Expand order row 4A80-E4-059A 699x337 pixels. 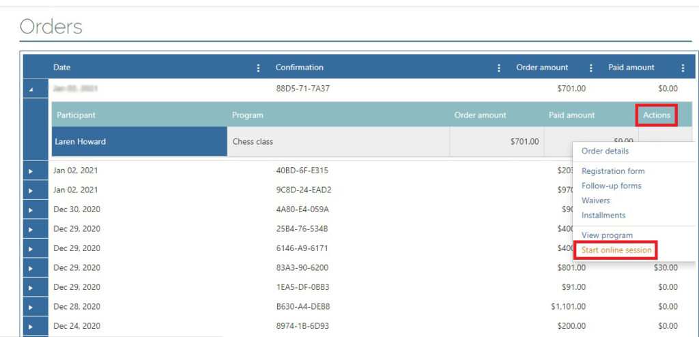(x=31, y=209)
